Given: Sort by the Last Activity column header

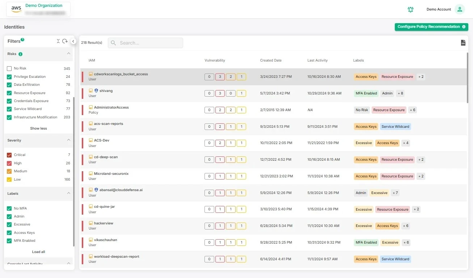Looking at the screenshot, I should pos(317,60).
